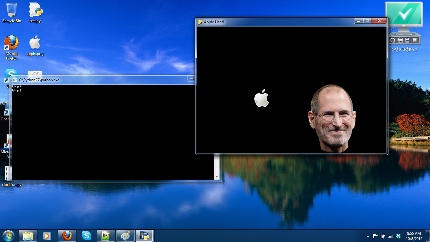Screen dimensions: 430x242
Task: Click the Kaspersky task checklist icon
Action: click(400, 40)
